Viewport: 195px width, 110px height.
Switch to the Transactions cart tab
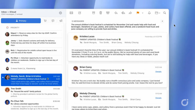45,21
